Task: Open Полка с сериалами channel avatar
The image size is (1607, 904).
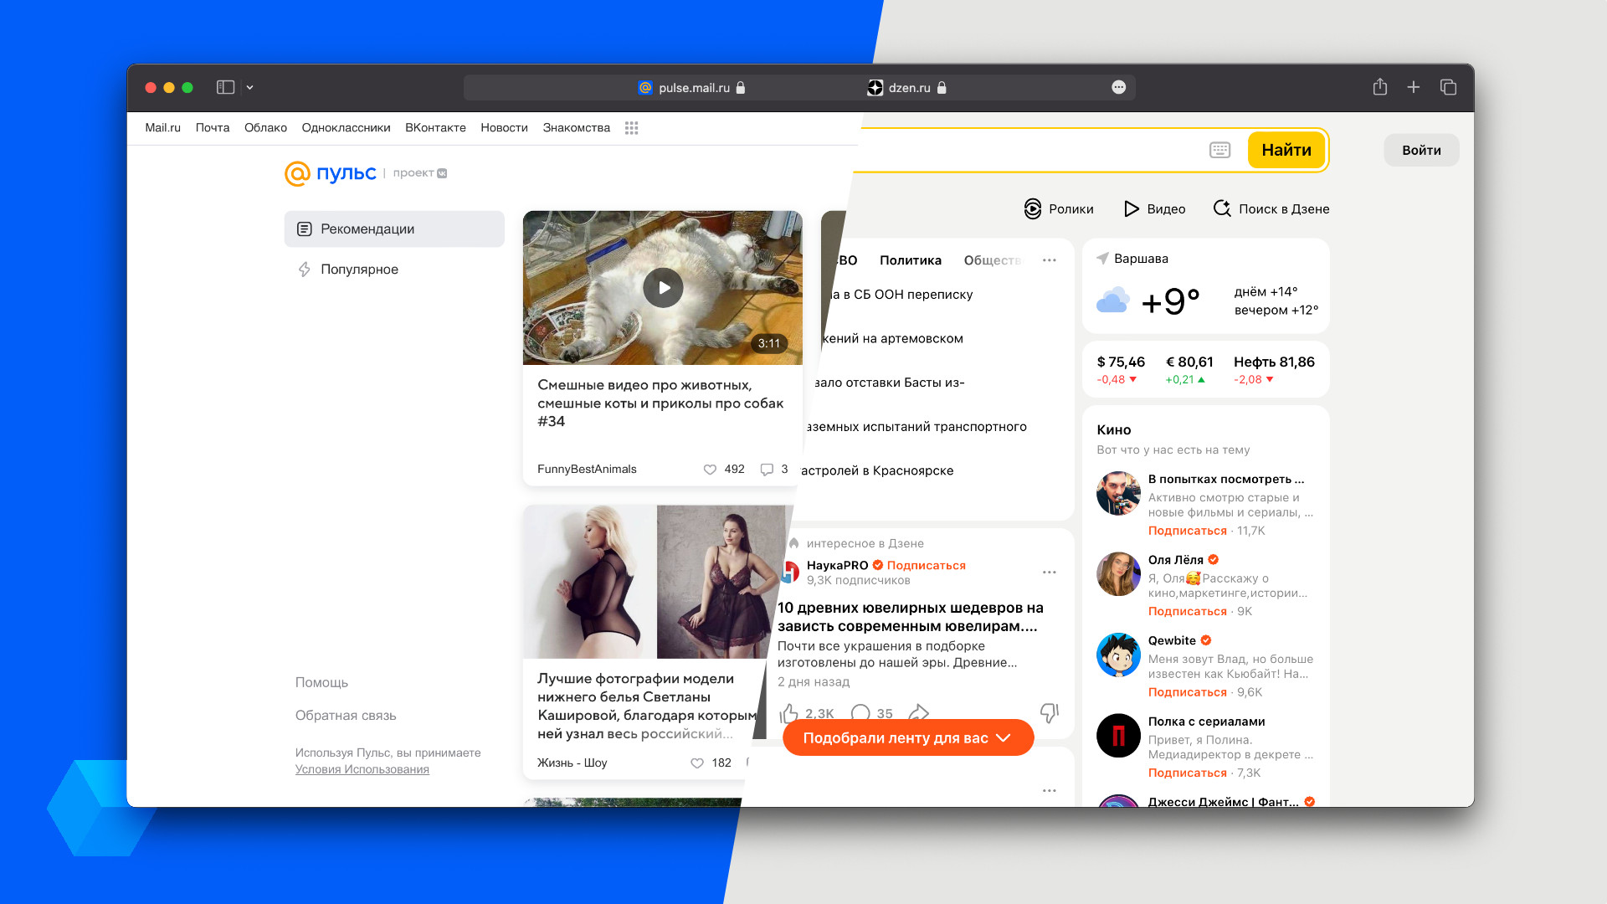Action: pos(1118,736)
